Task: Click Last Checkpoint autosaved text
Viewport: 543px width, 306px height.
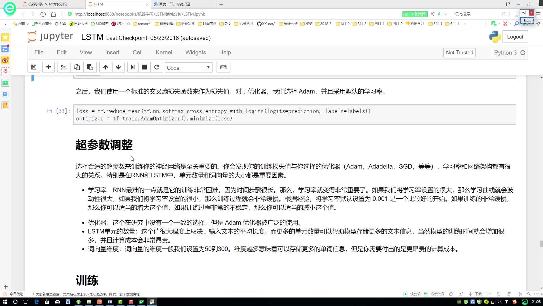Action: [x=158, y=38]
